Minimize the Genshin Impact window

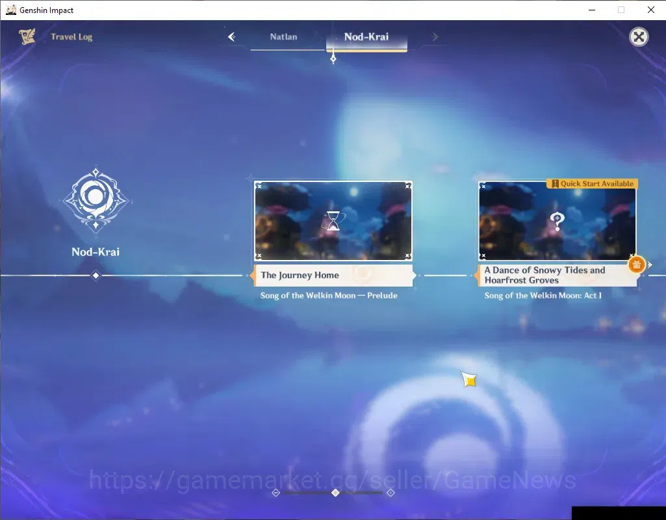[592, 10]
